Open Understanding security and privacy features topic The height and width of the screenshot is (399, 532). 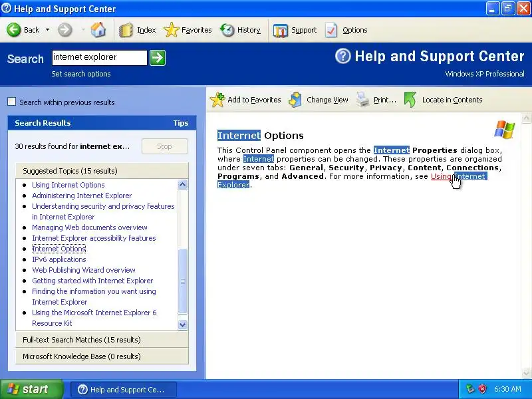pyautogui.click(x=103, y=211)
